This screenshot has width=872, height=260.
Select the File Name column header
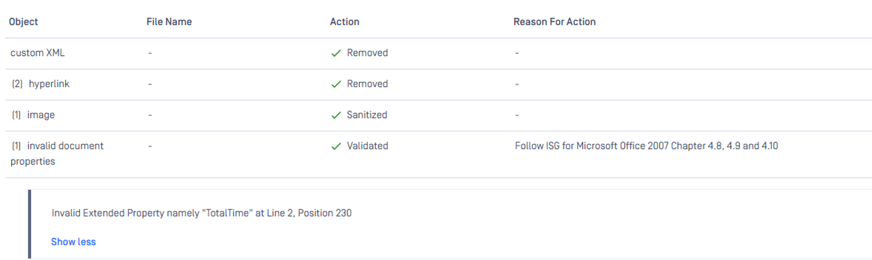coord(169,21)
